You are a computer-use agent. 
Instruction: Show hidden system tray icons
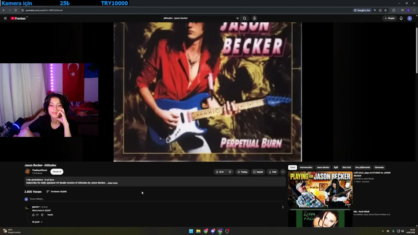(x=383, y=231)
